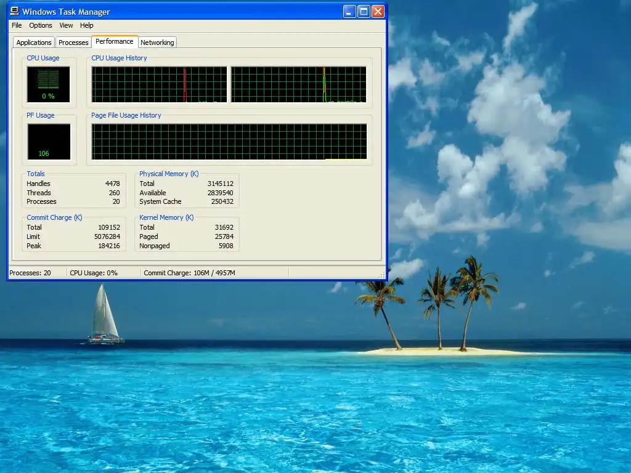
Task: Click the Physical Memory (K) group label
Action: (169, 174)
